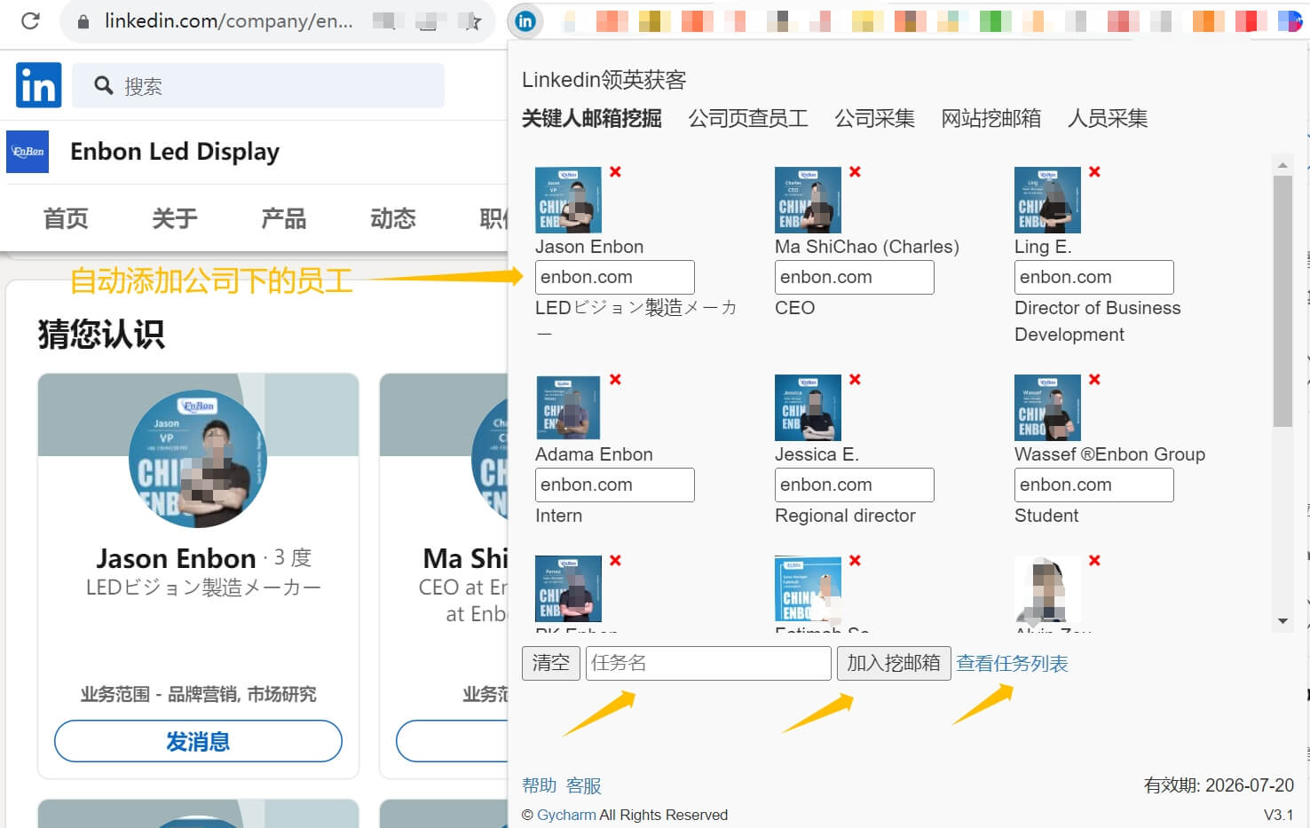Edit Adama Enbon's enbon.com domain field
This screenshot has width=1310, height=828.
pyautogui.click(x=615, y=485)
